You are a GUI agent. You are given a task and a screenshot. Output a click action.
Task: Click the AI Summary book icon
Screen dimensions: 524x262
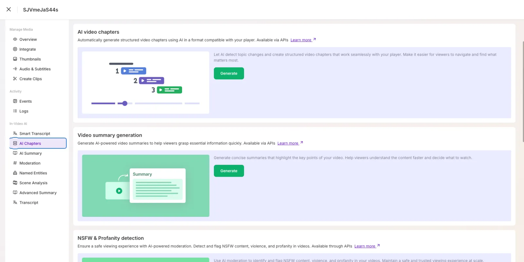pyautogui.click(x=15, y=153)
